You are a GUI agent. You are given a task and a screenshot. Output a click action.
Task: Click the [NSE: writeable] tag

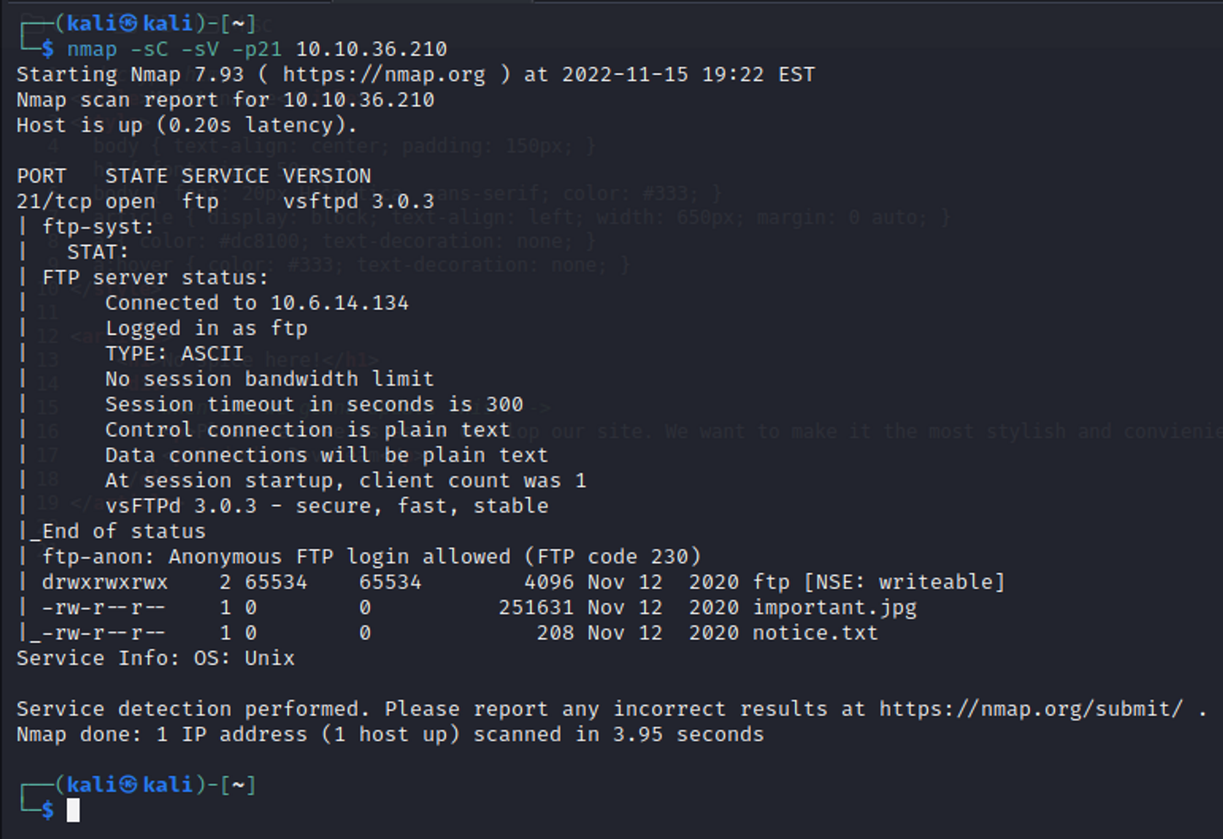(x=904, y=582)
